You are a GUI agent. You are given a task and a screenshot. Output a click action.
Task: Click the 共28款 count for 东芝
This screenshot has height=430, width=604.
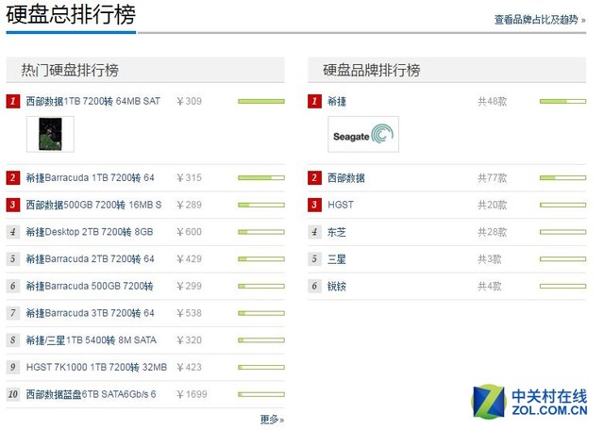tap(493, 232)
